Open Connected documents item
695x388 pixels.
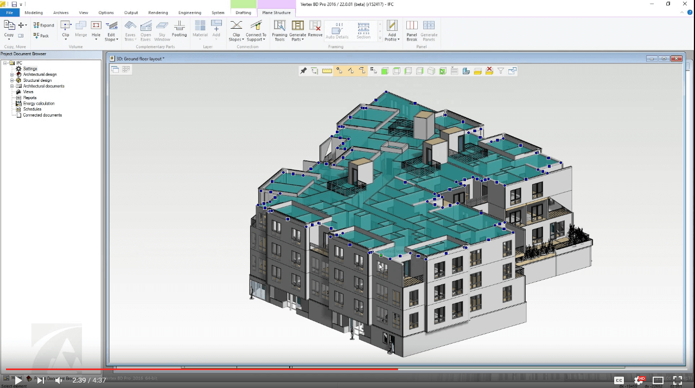coord(42,115)
